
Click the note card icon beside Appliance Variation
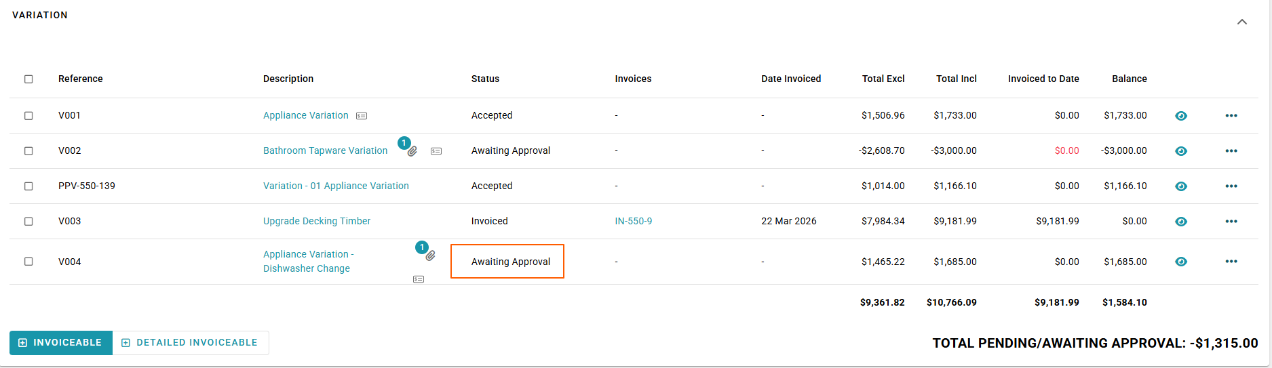pos(362,116)
